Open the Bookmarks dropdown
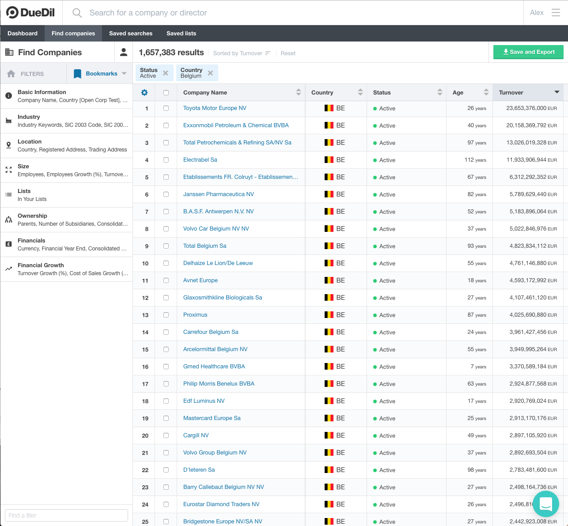 [124, 74]
